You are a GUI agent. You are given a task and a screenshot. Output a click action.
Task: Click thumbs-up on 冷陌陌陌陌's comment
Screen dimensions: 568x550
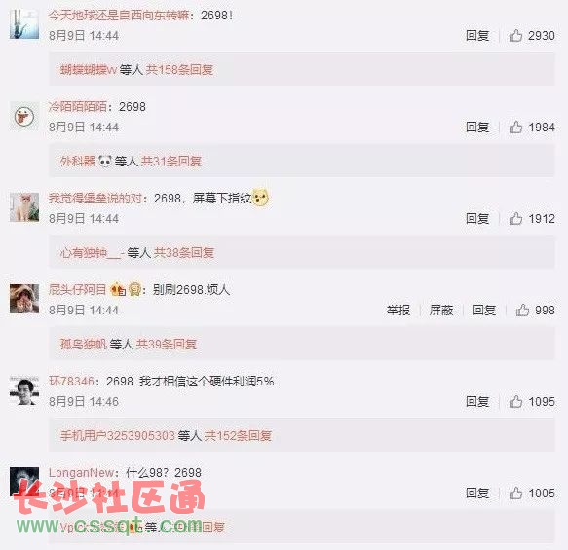(515, 128)
